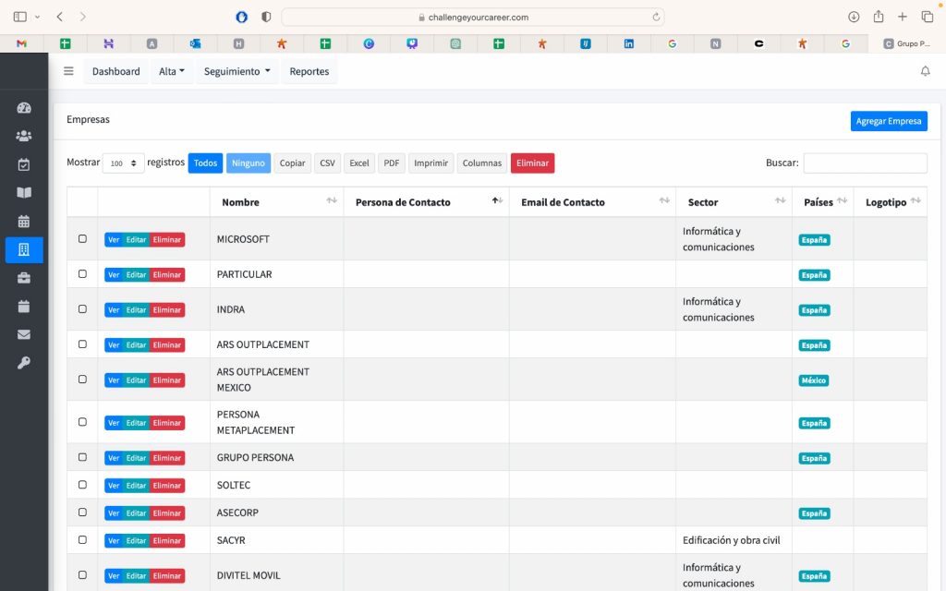Open the open-book icon in the sidebar

[x=24, y=193]
